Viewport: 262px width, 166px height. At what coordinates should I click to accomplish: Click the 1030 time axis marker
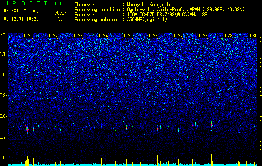click(252, 36)
